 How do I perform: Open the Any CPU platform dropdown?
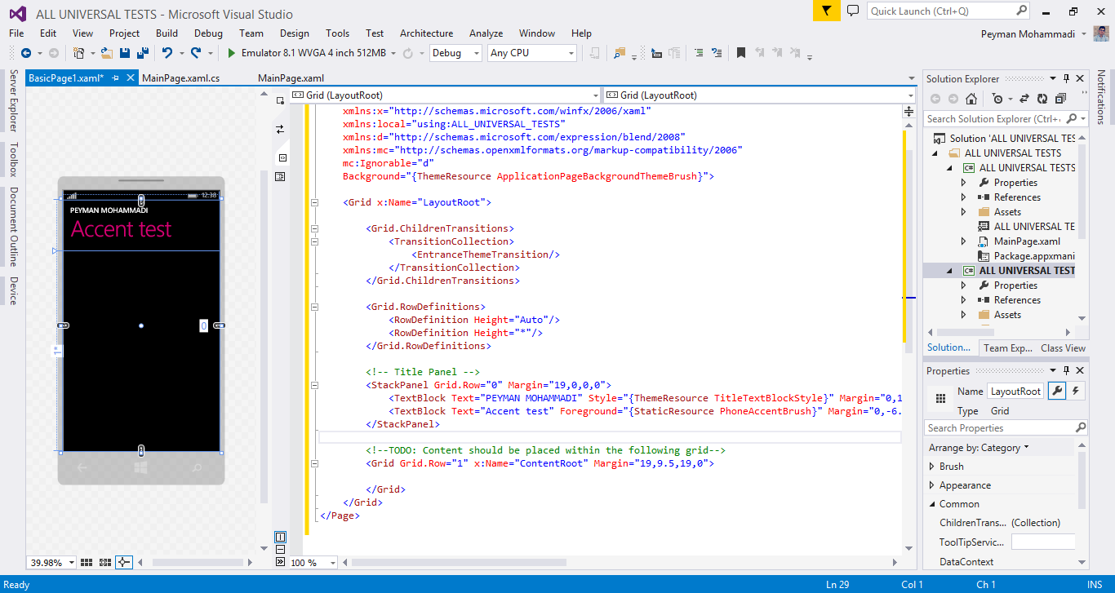[532, 53]
